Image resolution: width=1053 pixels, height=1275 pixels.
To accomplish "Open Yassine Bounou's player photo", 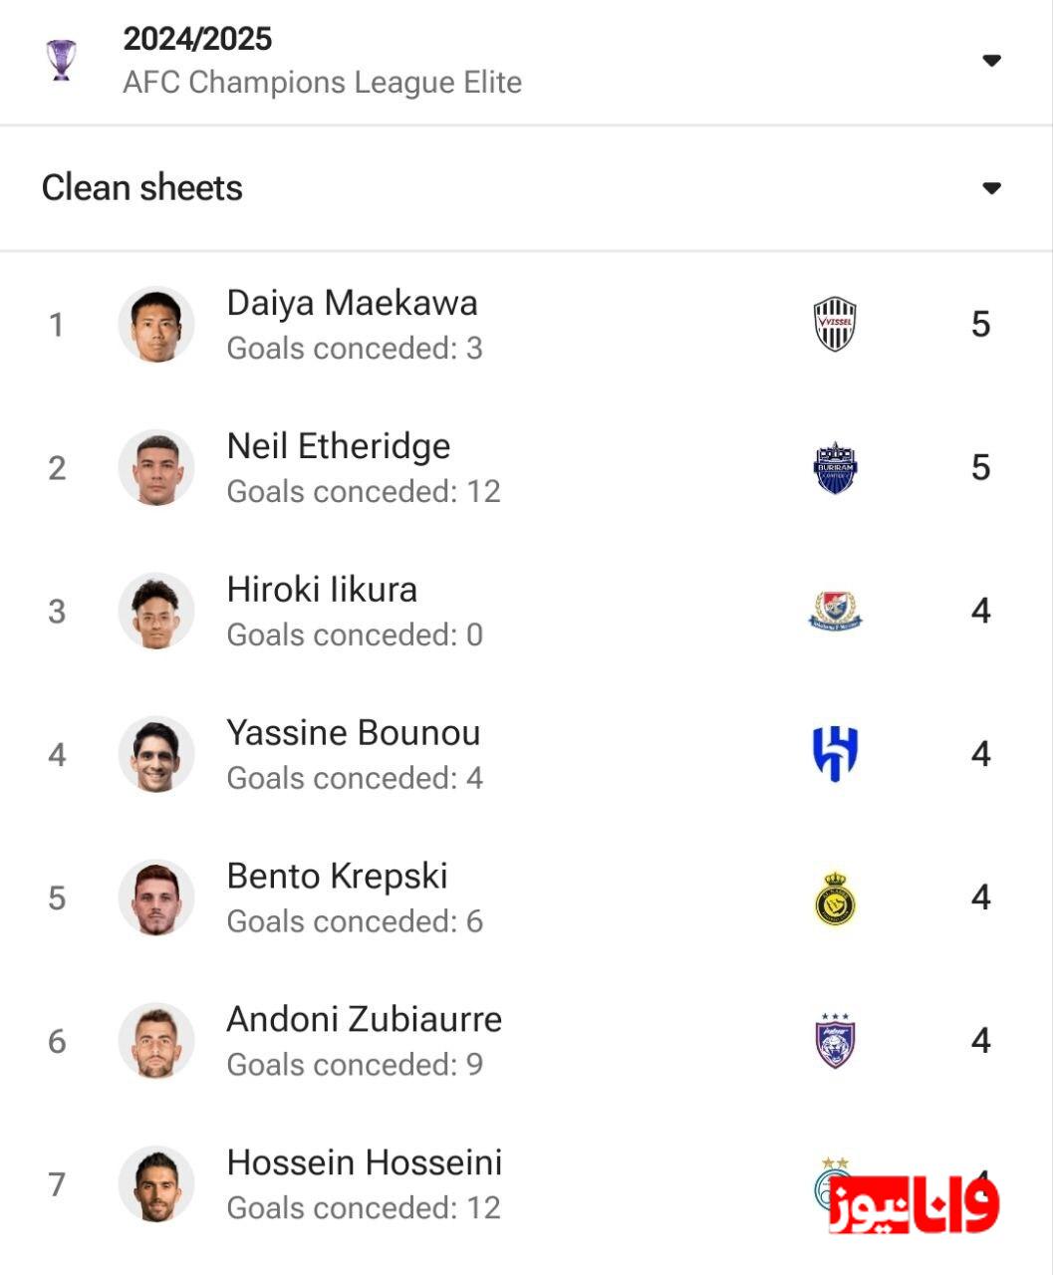I will pos(156,754).
